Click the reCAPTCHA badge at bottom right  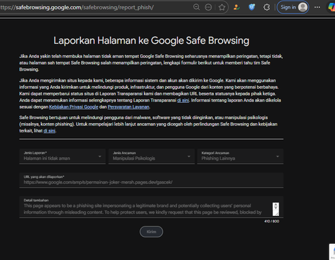(x=332, y=252)
